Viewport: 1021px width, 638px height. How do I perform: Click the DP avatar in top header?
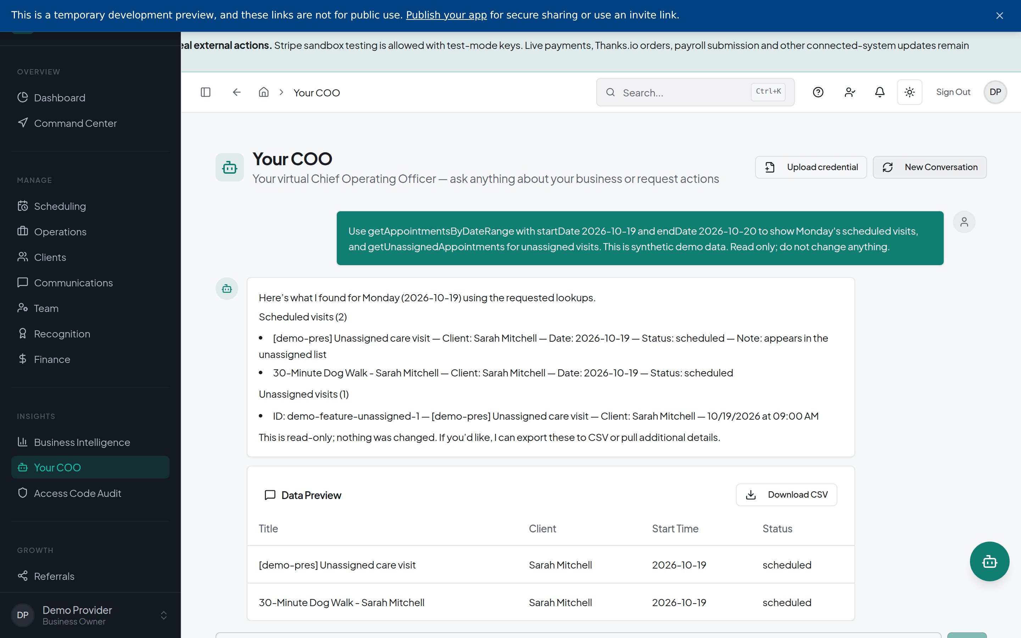[995, 92]
